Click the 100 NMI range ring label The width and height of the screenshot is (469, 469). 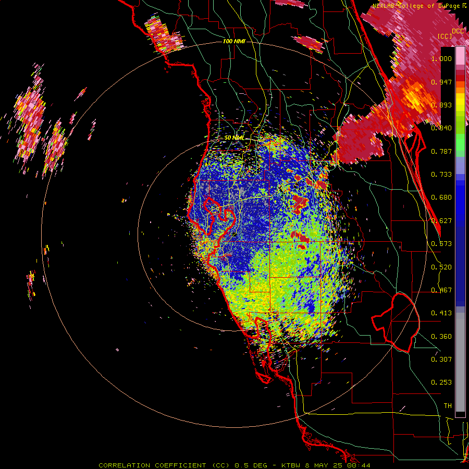click(x=234, y=41)
